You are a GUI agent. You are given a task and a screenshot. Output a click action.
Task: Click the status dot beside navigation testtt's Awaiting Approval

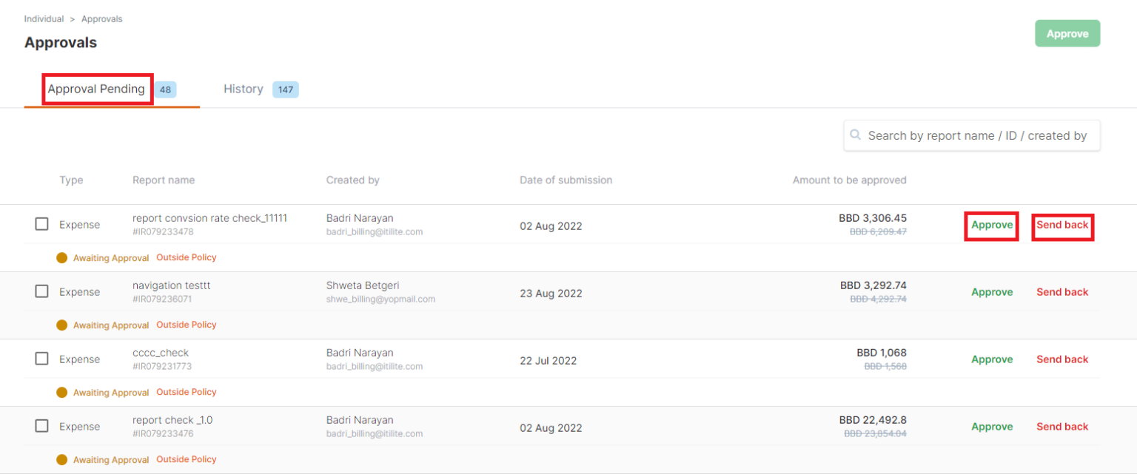[x=62, y=325]
